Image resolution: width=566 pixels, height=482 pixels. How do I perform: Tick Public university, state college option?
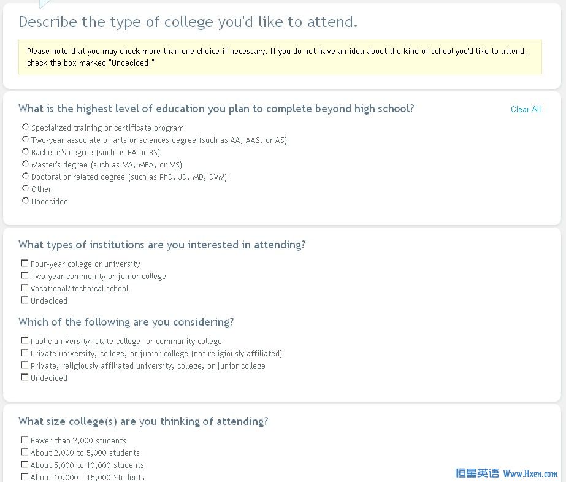point(25,340)
